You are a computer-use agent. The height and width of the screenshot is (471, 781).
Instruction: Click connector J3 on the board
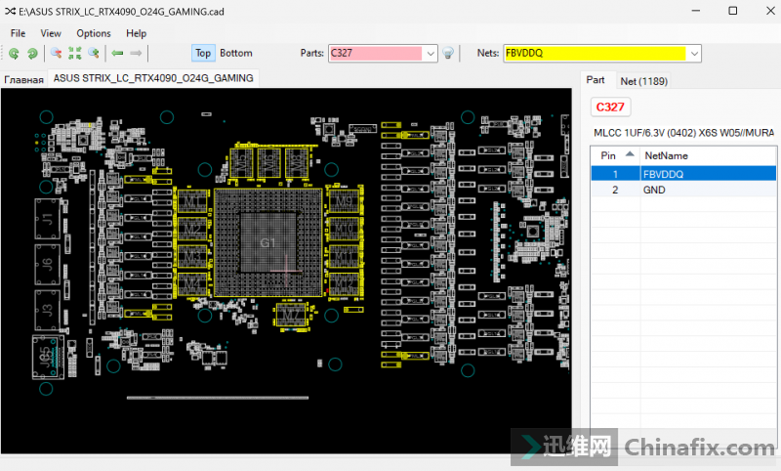[47, 310]
